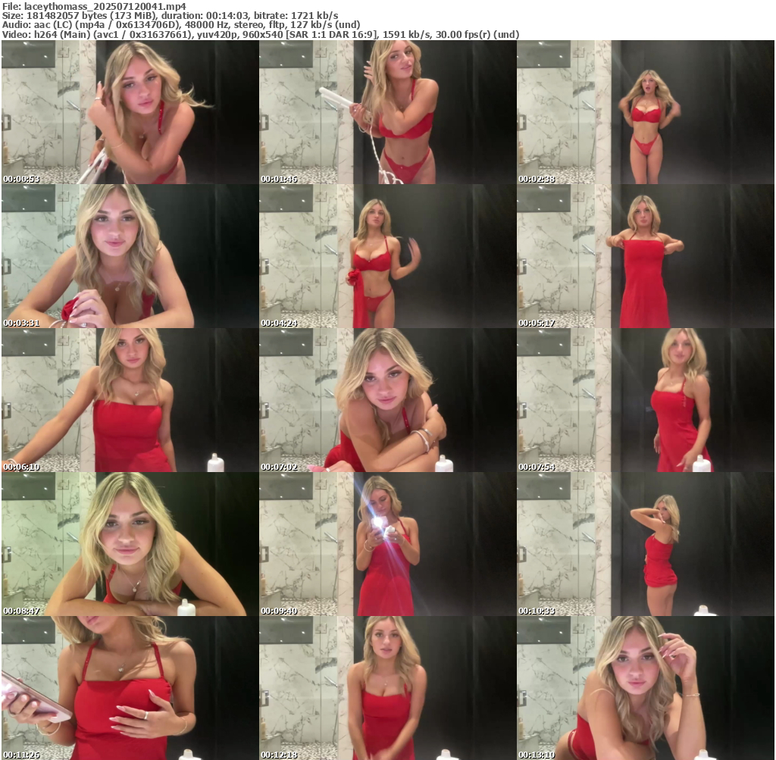
Task: Select the thumbnail stamped 00:04:24
Action: pyautogui.click(x=387, y=256)
